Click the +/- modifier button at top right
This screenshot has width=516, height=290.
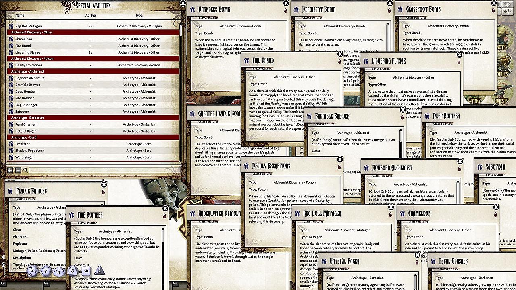(x=507, y=12)
